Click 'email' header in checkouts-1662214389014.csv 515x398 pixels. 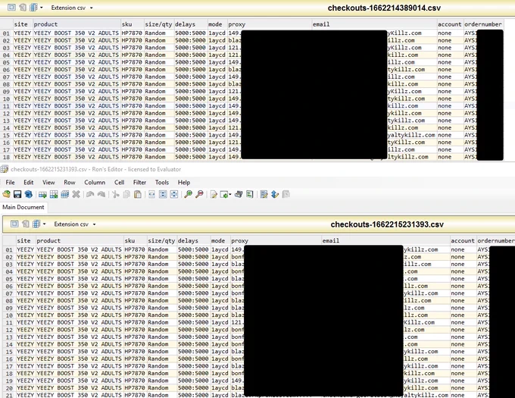tap(374, 24)
